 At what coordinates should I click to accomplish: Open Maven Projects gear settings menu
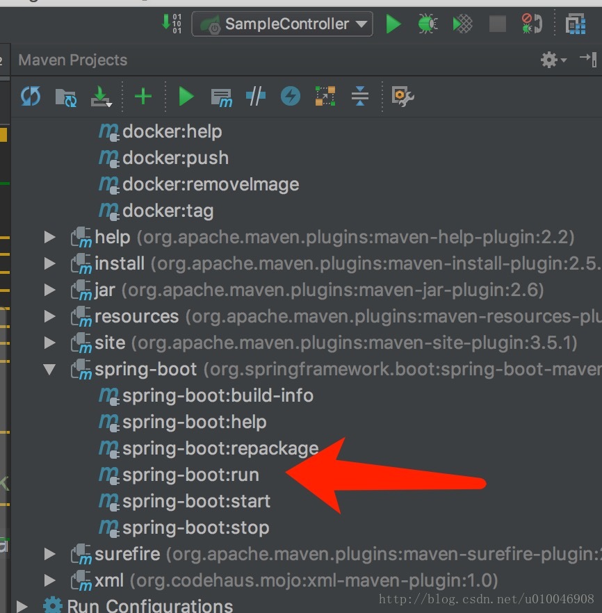(553, 60)
